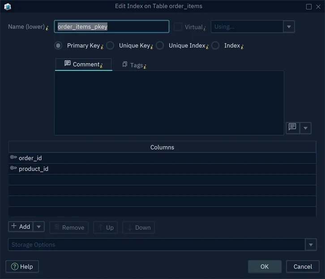Click the Remove button
The height and width of the screenshot is (279, 325).
point(69,227)
